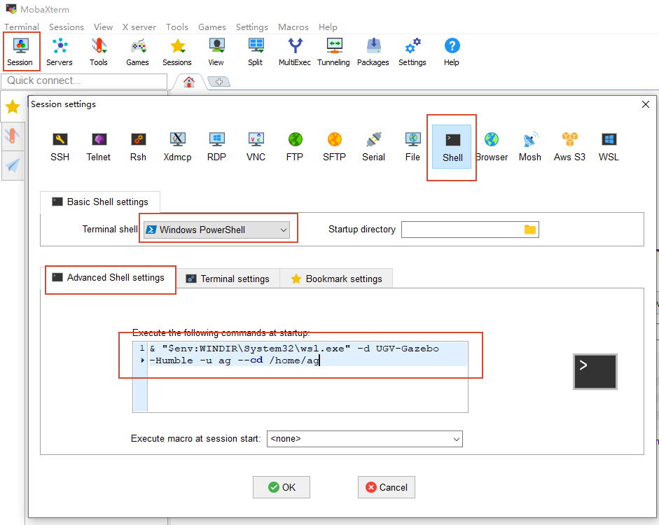Click the Startup directory text field
659x525 pixels.
pyautogui.click(x=470, y=230)
